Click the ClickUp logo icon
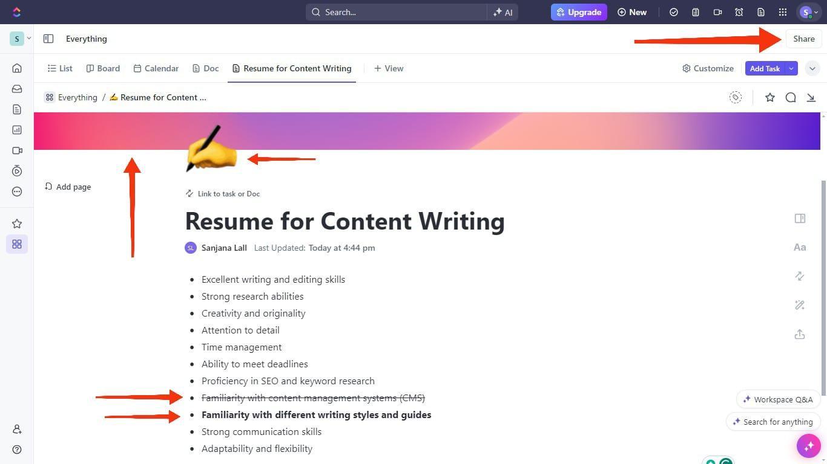The width and height of the screenshot is (827, 464). [16, 12]
